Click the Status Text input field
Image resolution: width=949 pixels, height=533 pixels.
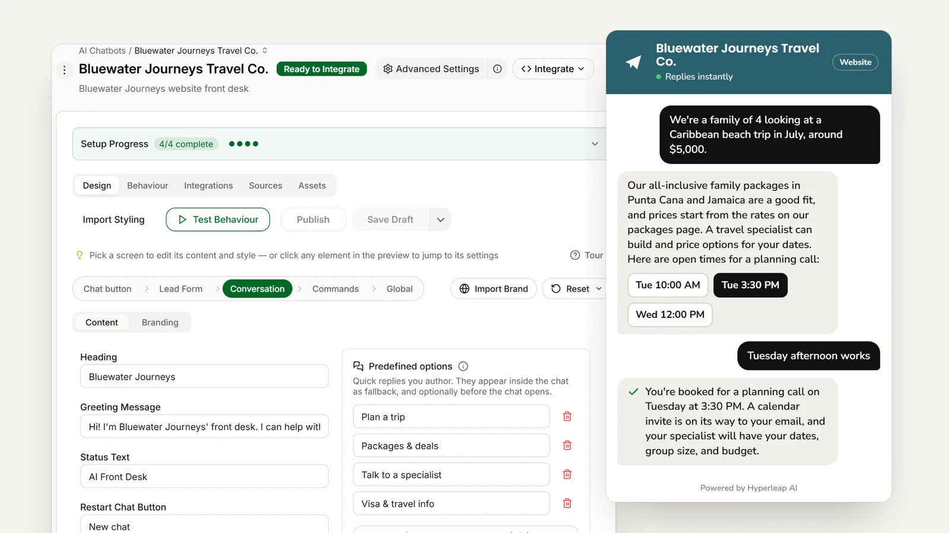click(204, 477)
